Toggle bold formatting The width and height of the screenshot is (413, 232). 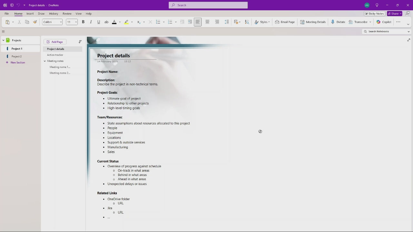pyautogui.click(x=83, y=22)
